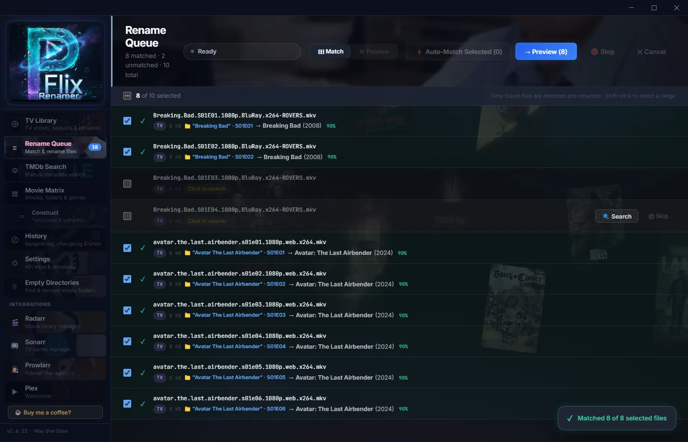Click Buy me a coffee button
The height and width of the screenshot is (442, 688).
55,413
